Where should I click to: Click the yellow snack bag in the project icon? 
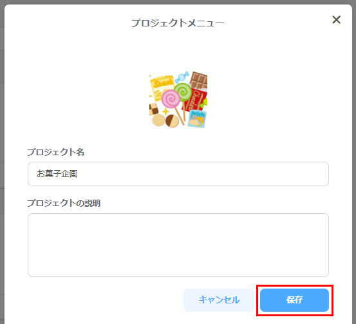tap(162, 88)
